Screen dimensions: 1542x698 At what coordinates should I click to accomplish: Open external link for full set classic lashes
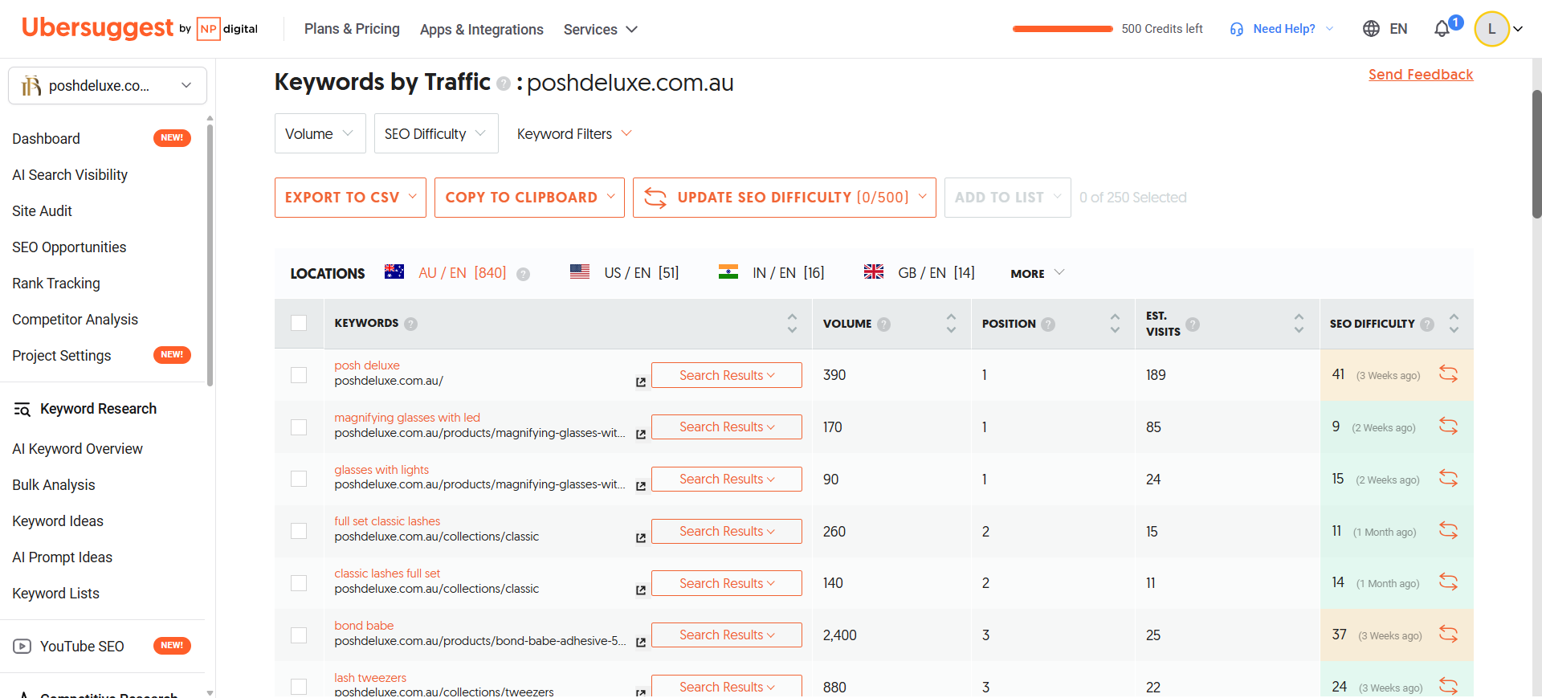coord(641,538)
